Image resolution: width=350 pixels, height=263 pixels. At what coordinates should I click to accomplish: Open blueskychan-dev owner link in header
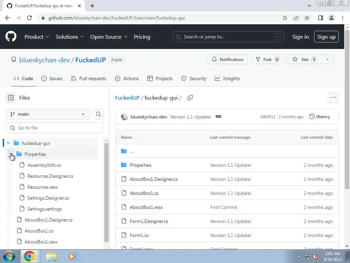click(x=45, y=60)
